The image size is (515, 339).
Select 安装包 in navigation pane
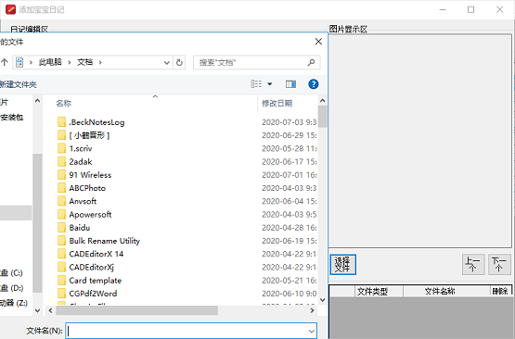[12, 117]
